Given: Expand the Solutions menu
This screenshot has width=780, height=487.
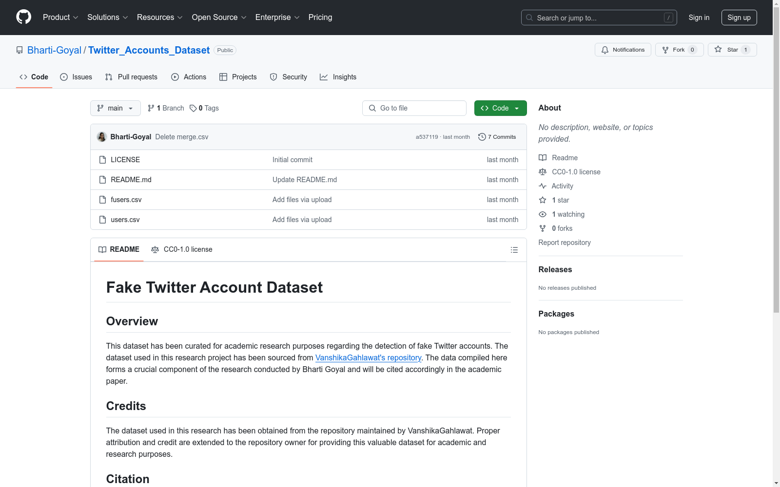Looking at the screenshot, I should tap(108, 18).
